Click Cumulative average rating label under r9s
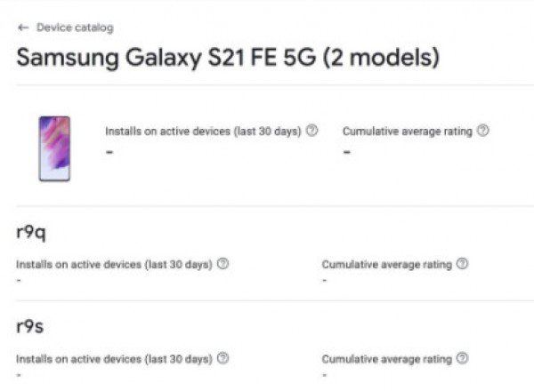Screen dimensions: 534x391 (x=387, y=359)
